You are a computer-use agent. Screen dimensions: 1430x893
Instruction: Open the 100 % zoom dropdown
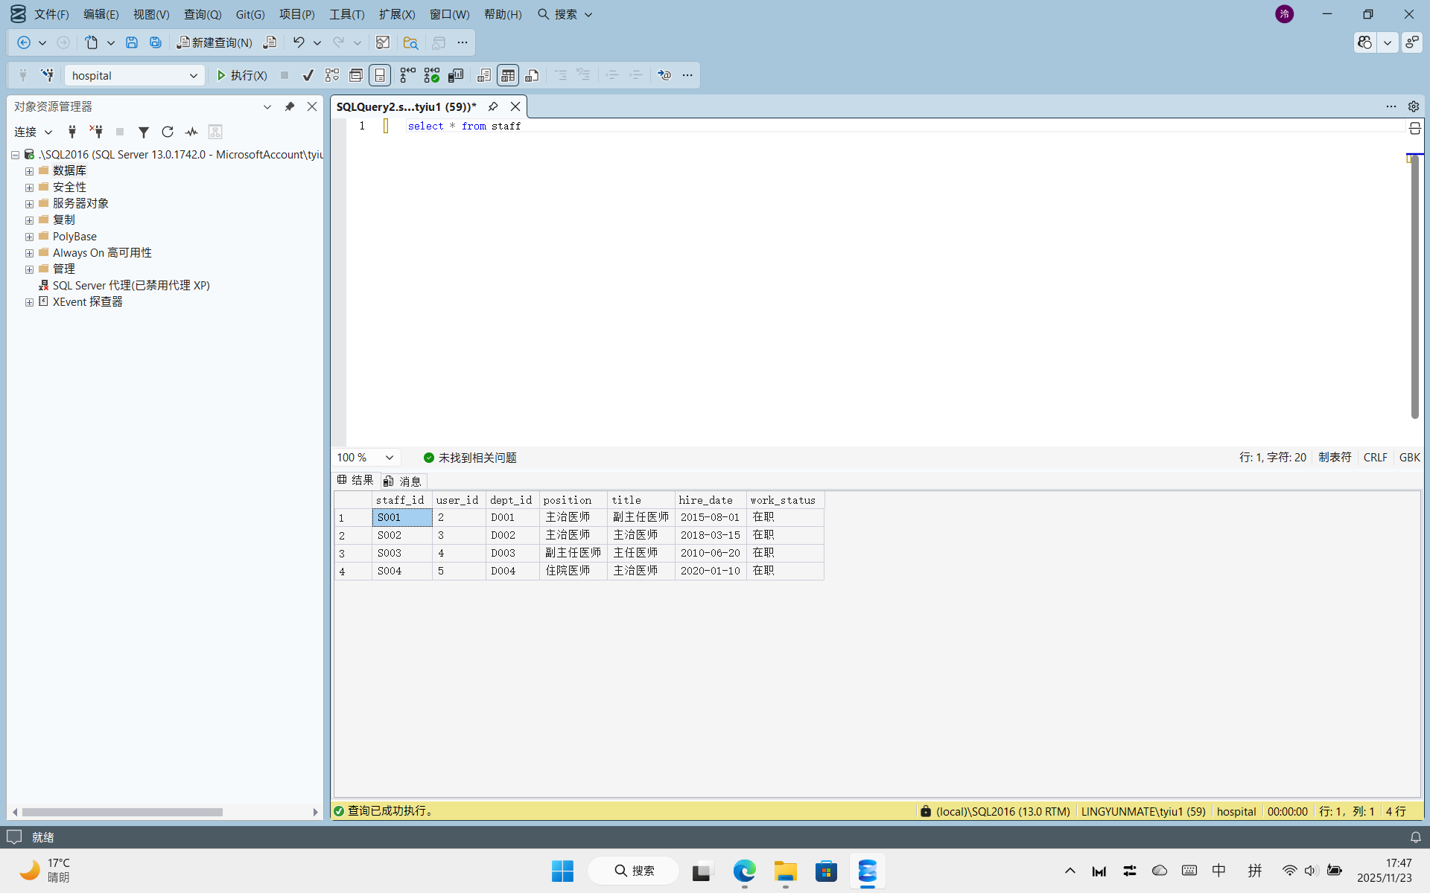389,458
